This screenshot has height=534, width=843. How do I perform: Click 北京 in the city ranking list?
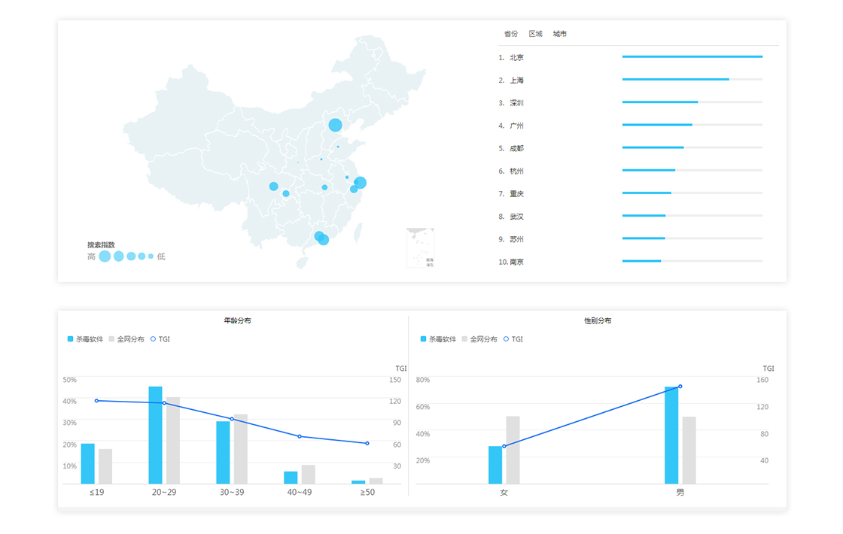516,57
